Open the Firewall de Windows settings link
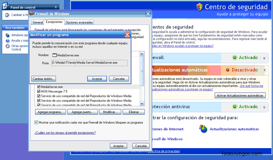The height and width of the screenshot is (160, 273). pyautogui.click(x=167, y=139)
